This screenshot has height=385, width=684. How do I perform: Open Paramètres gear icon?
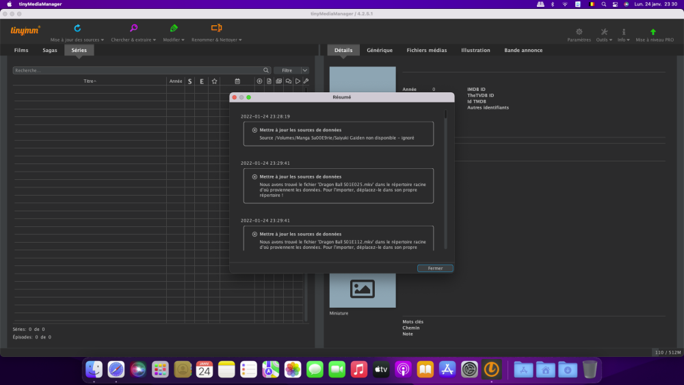click(579, 31)
